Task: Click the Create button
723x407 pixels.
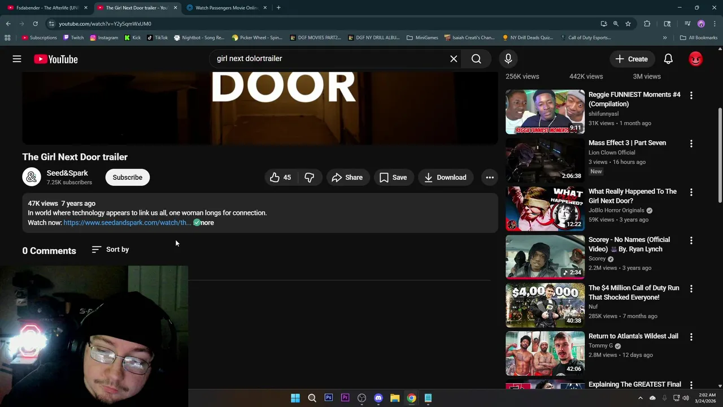Action: [x=631, y=59]
